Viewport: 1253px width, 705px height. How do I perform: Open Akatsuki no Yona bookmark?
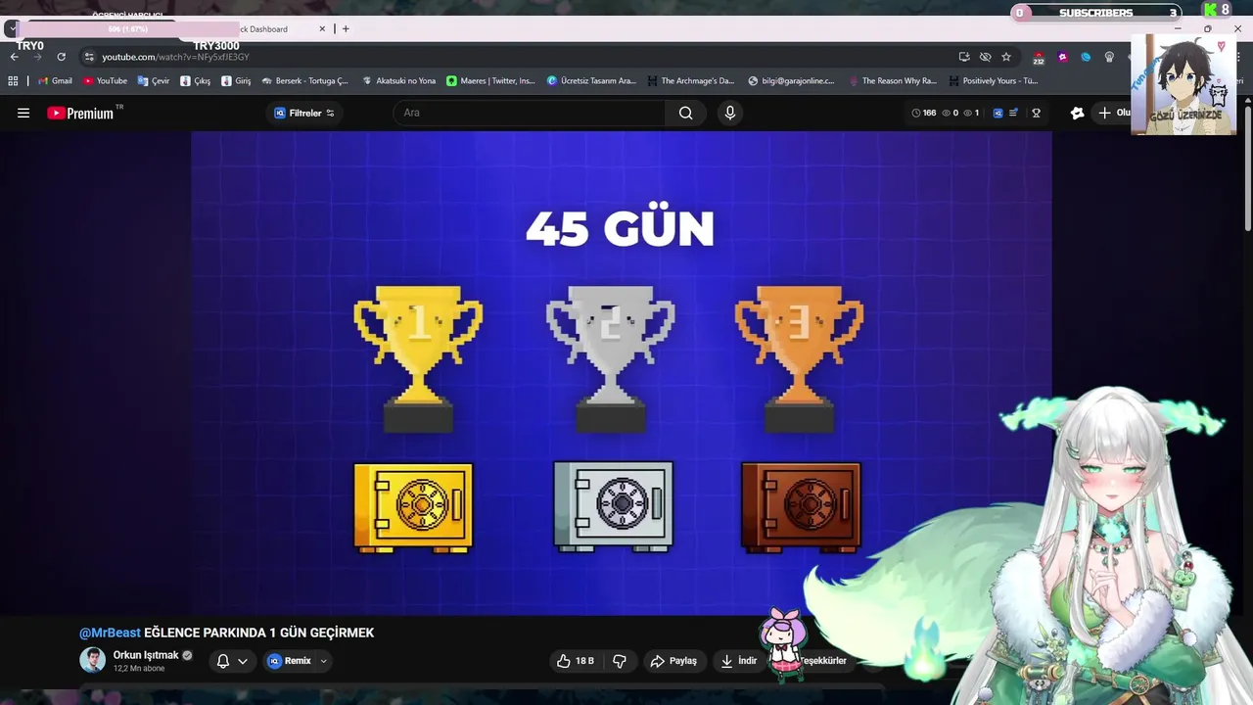coord(398,81)
